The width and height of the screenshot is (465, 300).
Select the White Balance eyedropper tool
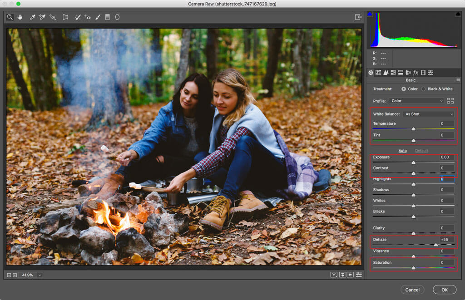32,17
